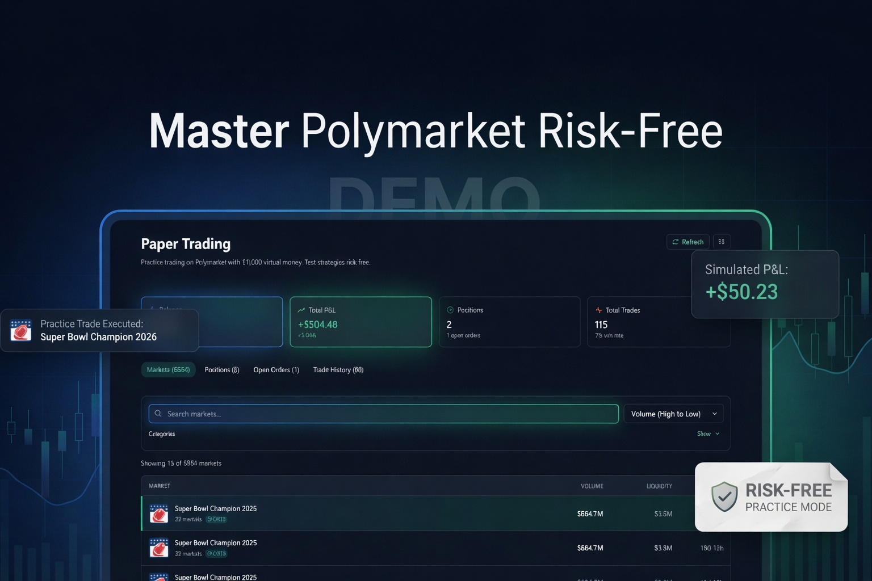Click the Simulated P&L card
The image size is (872, 581).
pos(765,284)
